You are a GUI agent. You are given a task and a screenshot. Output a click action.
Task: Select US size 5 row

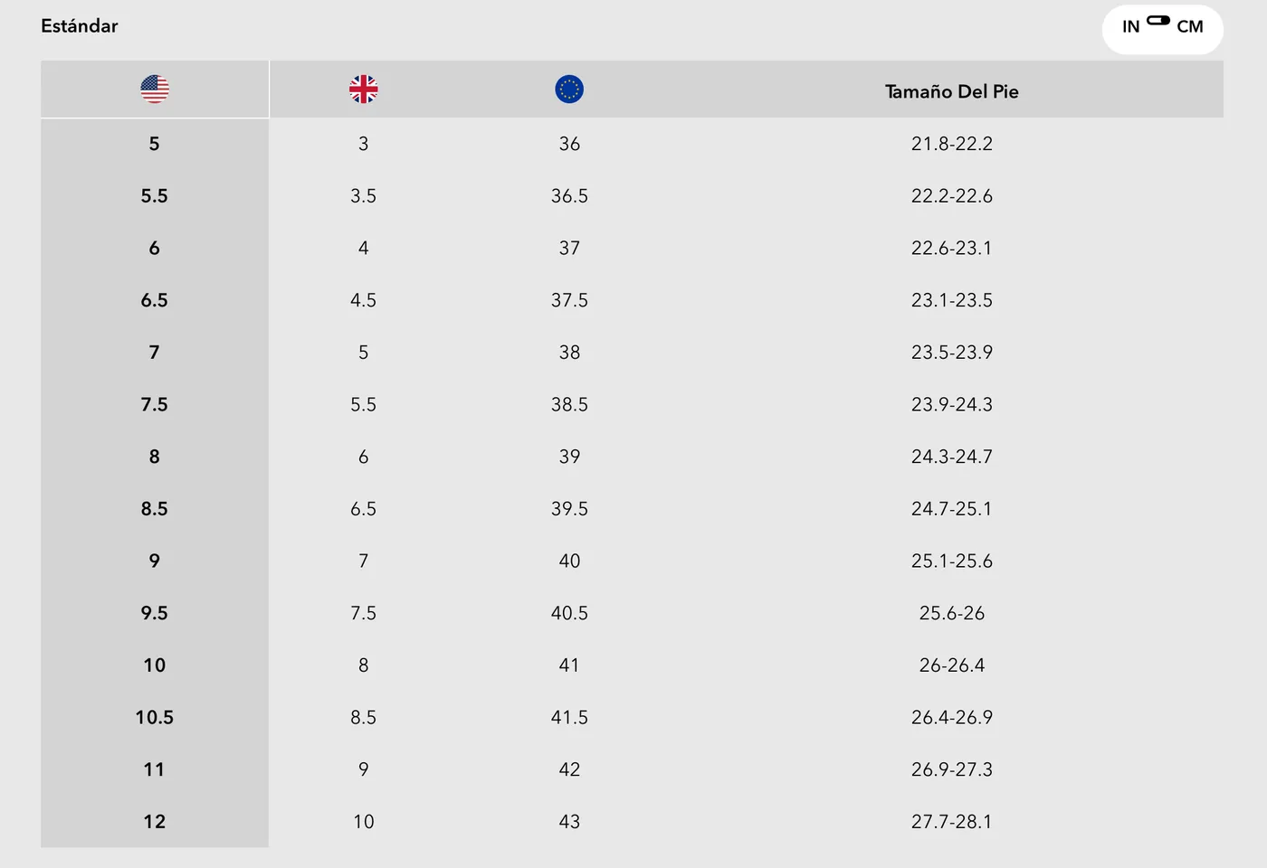[632, 144]
